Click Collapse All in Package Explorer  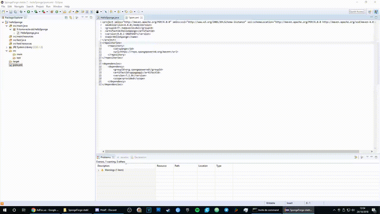pos(66,18)
